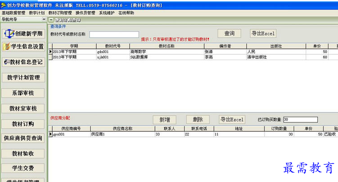Open the 在线帮助 menu
The width and height of the screenshot is (338, 182).
click(x=126, y=13)
